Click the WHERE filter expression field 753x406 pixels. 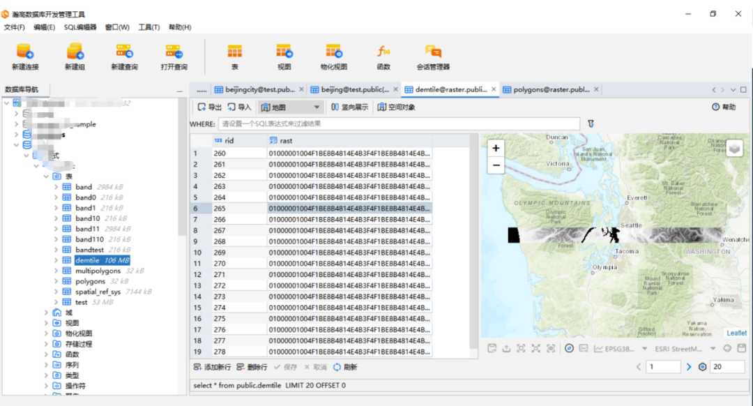pos(399,124)
